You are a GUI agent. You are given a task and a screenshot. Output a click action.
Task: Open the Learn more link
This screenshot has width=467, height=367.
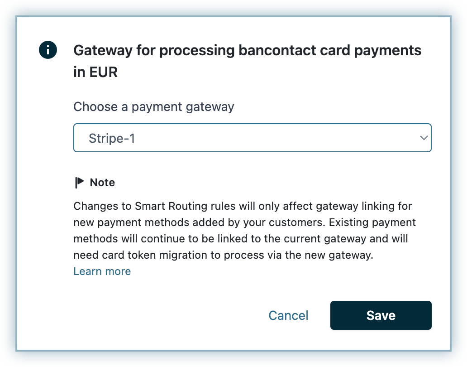pos(102,271)
